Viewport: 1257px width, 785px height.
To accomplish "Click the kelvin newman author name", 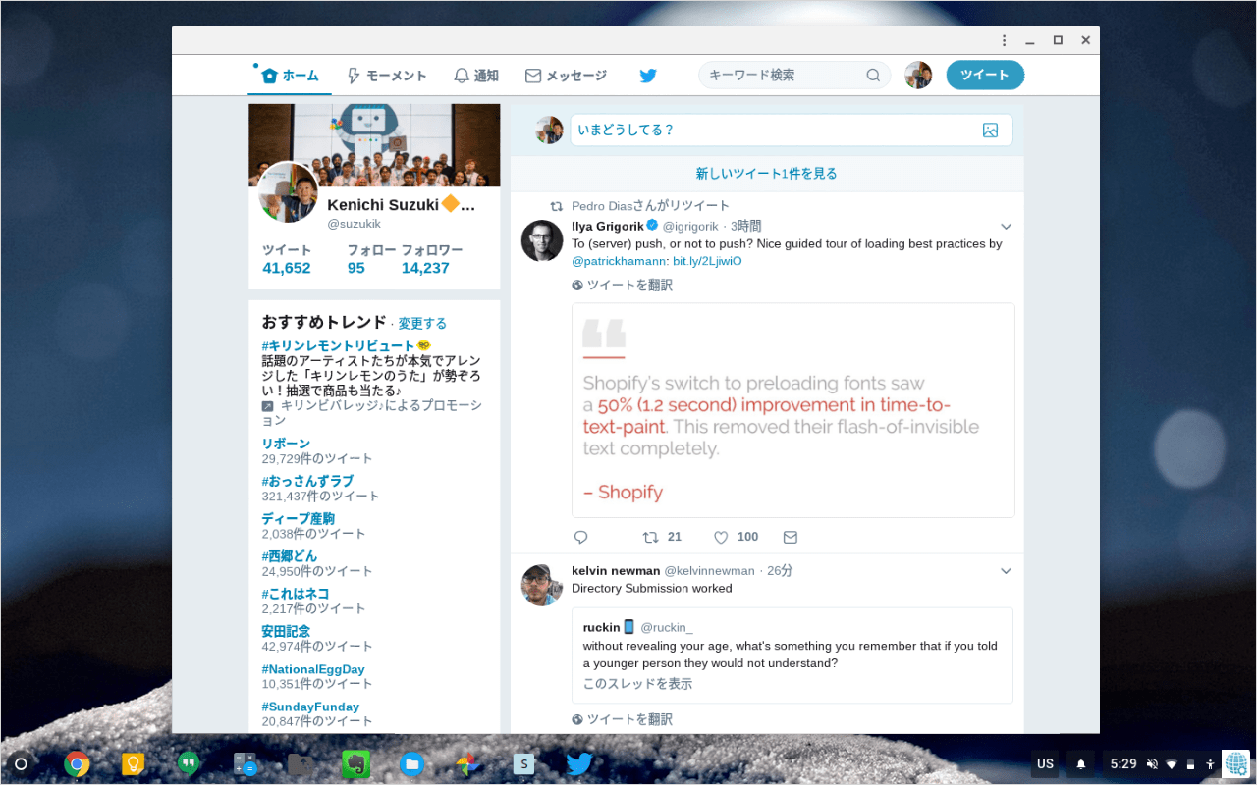I will pyautogui.click(x=616, y=570).
